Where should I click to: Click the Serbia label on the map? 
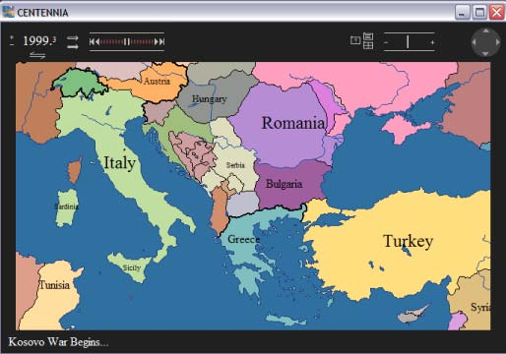[235, 165]
